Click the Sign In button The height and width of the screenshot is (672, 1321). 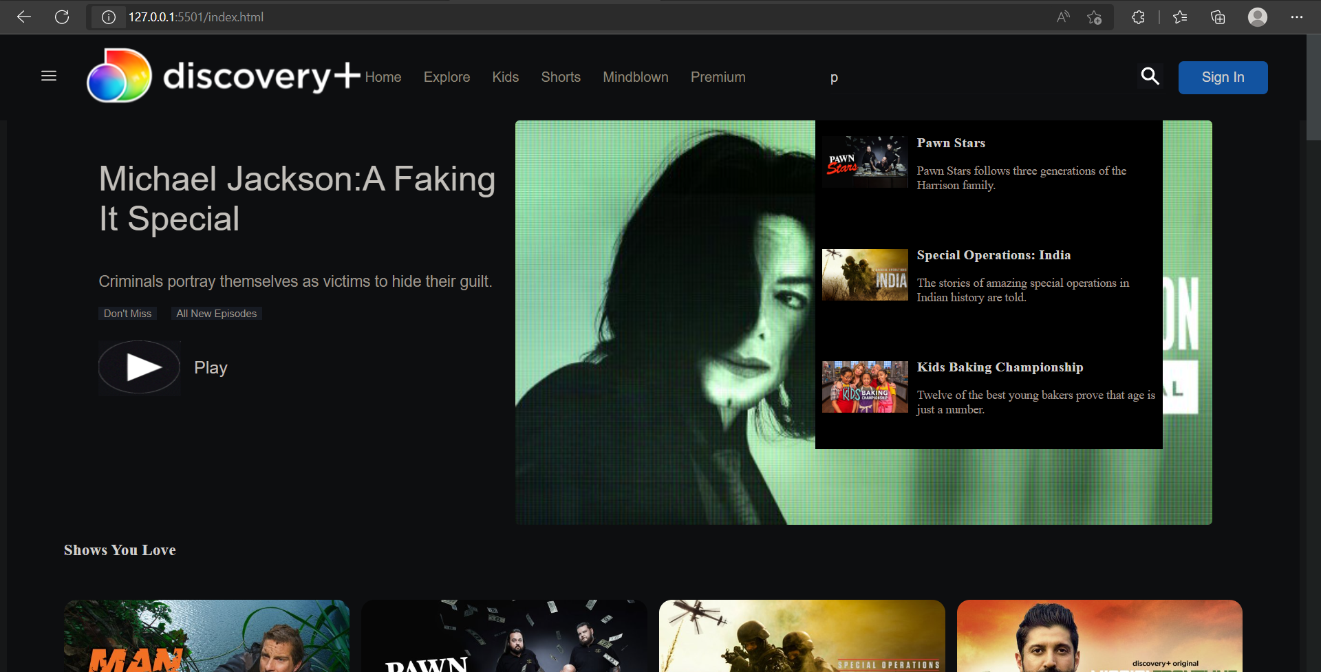pyautogui.click(x=1223, y=78)
